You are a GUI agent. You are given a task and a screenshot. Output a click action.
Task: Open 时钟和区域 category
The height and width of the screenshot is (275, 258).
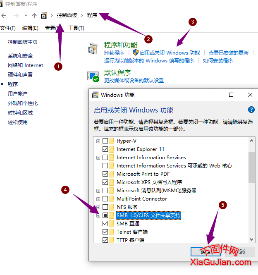click(x=20, y=113)
